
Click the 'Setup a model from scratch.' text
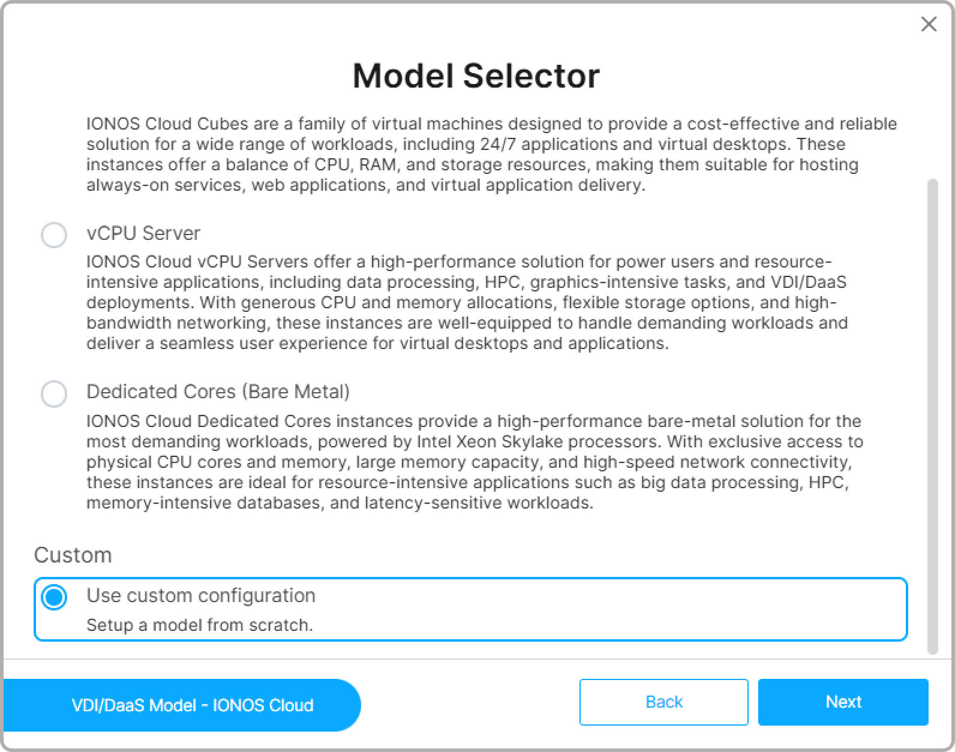click(x=200, y=625)
